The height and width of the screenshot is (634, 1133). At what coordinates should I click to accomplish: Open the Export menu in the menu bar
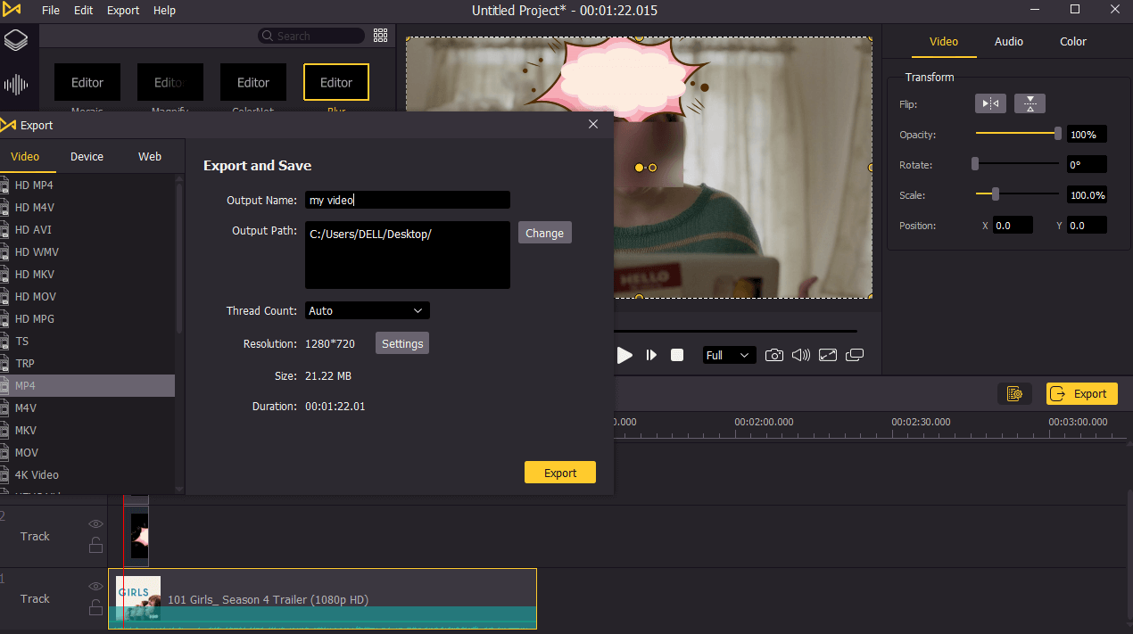tap(123, 11)
